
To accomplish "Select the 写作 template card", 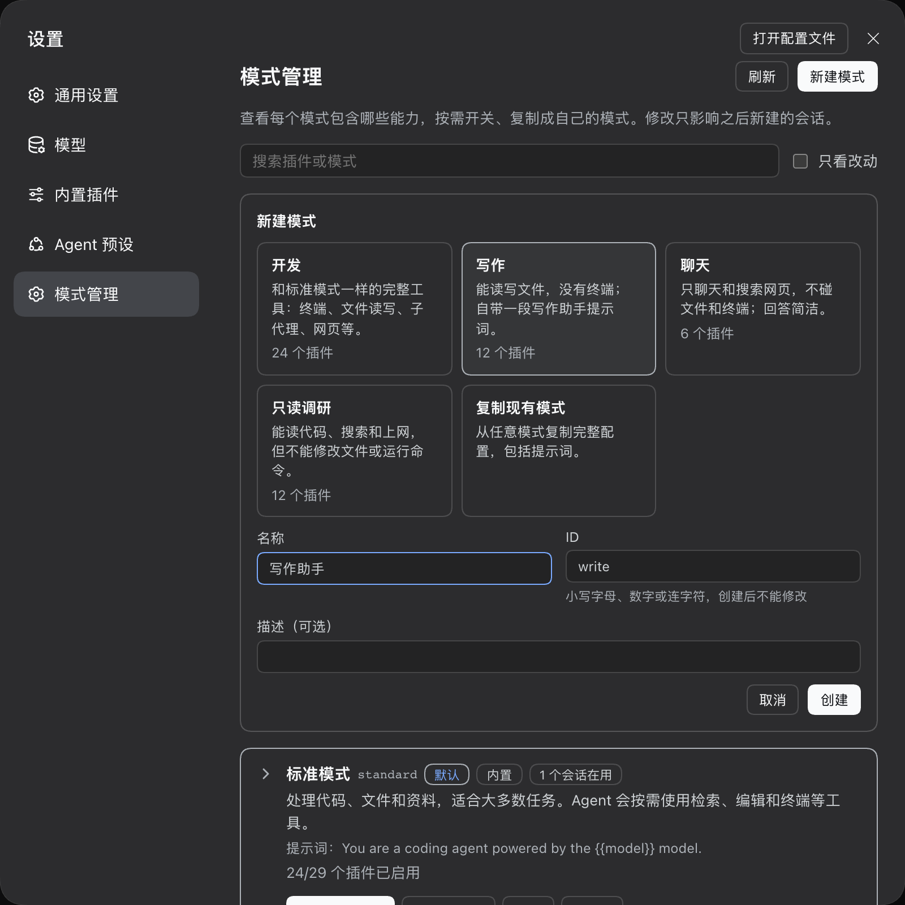I will [559, 309].
